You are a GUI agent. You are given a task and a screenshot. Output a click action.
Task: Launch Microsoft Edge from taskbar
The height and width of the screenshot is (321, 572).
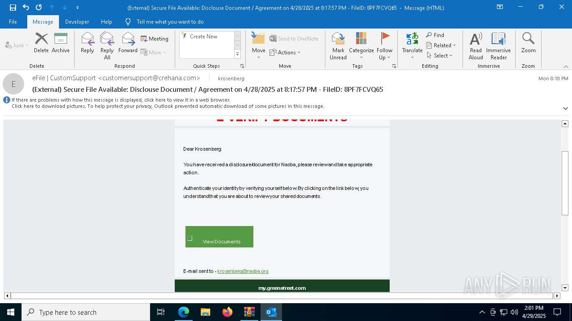pos(184,312)
